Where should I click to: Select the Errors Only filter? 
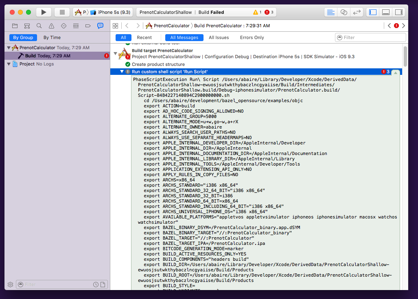pyautogui.click(x=252, y=37)
